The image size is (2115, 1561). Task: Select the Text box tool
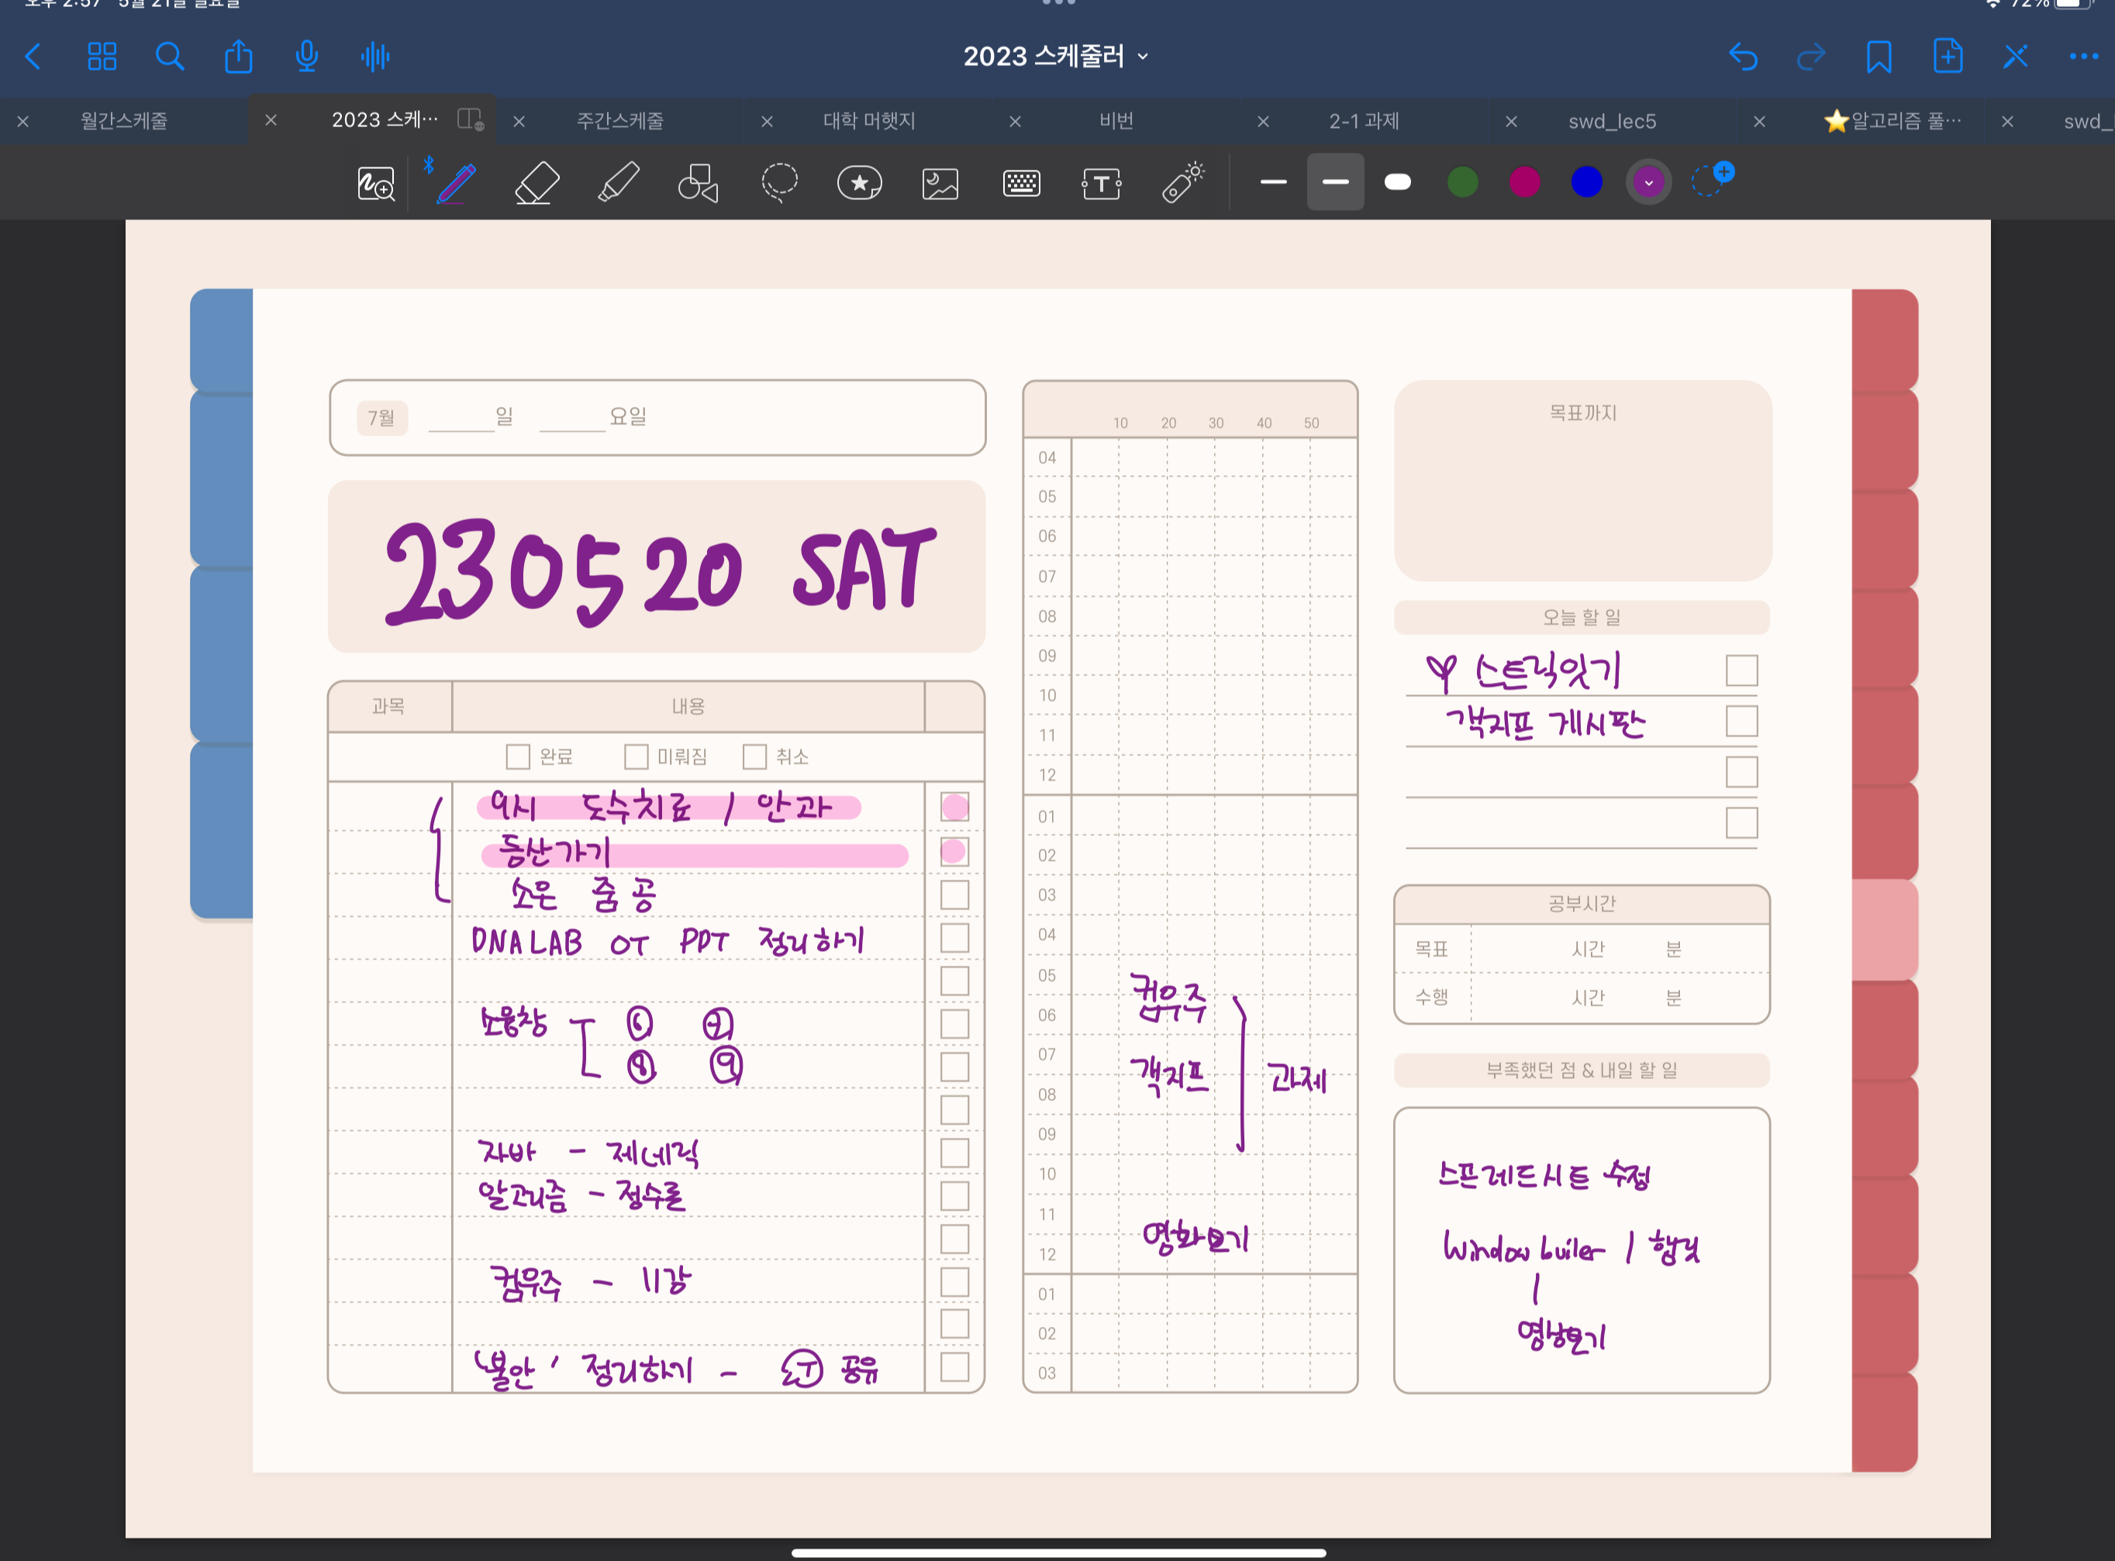pos(1101,184)
